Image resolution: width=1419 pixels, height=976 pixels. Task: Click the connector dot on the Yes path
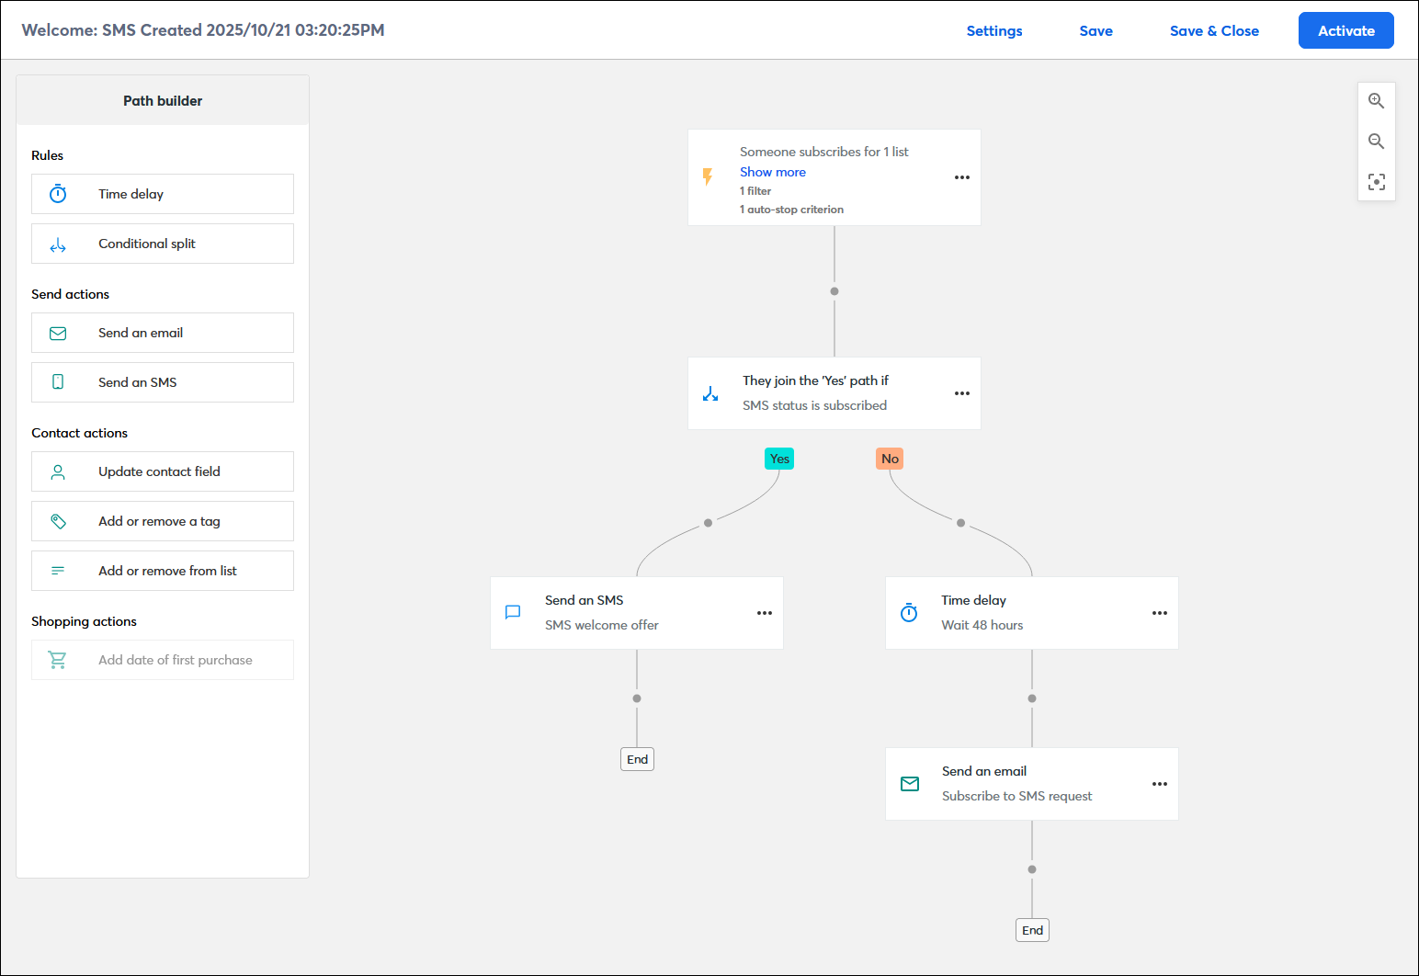pyautogui.click(x=708, y=523)
